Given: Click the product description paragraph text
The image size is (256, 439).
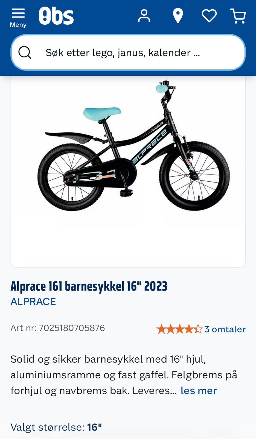Looking at the screenshot, I should pyautogui.click(x=124, y=375).
